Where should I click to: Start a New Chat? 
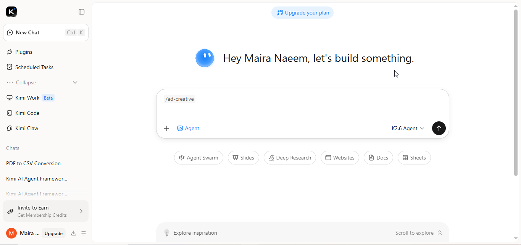[46, 32]
